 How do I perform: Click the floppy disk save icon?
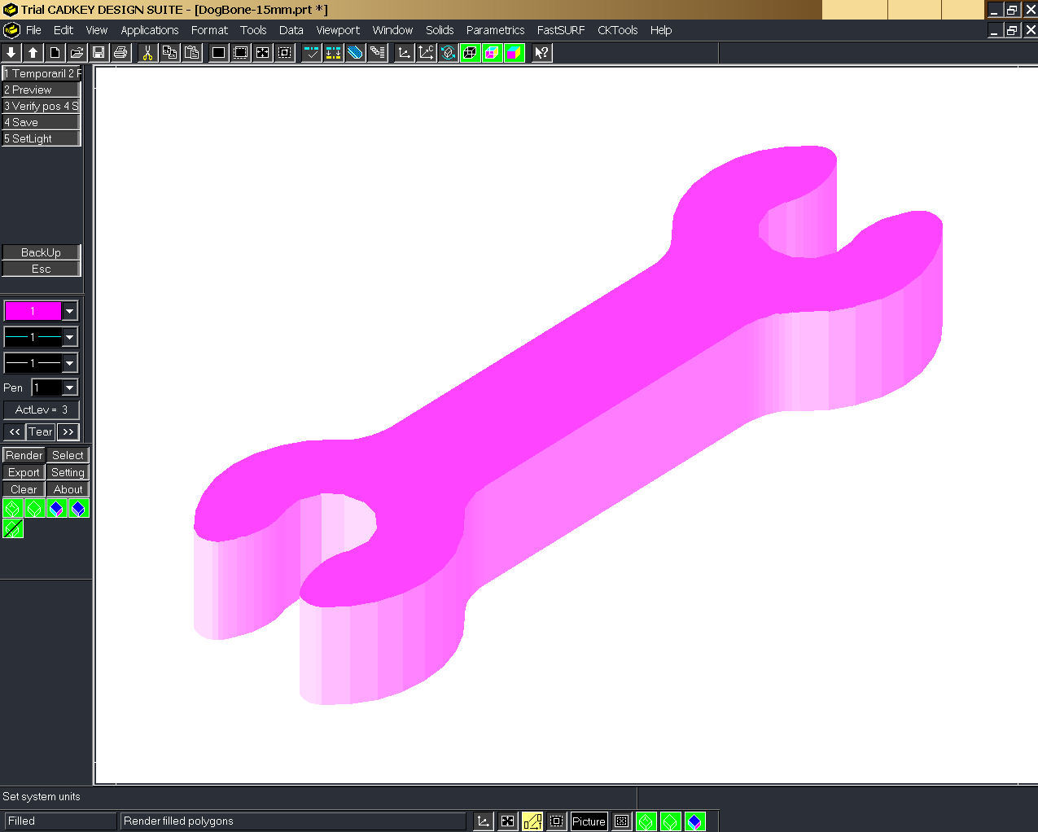coord(99,53)
